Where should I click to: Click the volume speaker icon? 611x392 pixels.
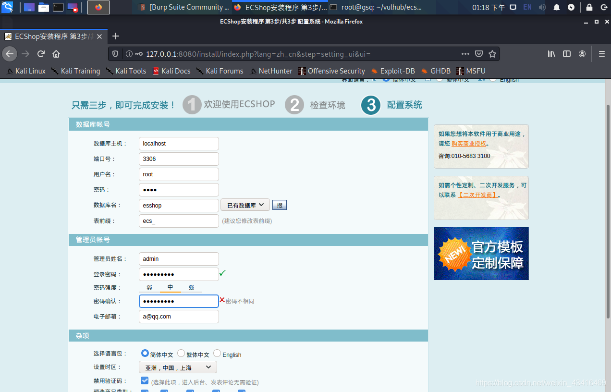coord(542,7)
